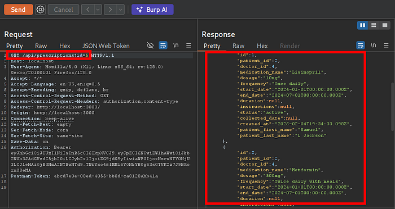Click the Accept-Encoding header line
The height and width of the screenshot is (209, 395).
point(59,90)
